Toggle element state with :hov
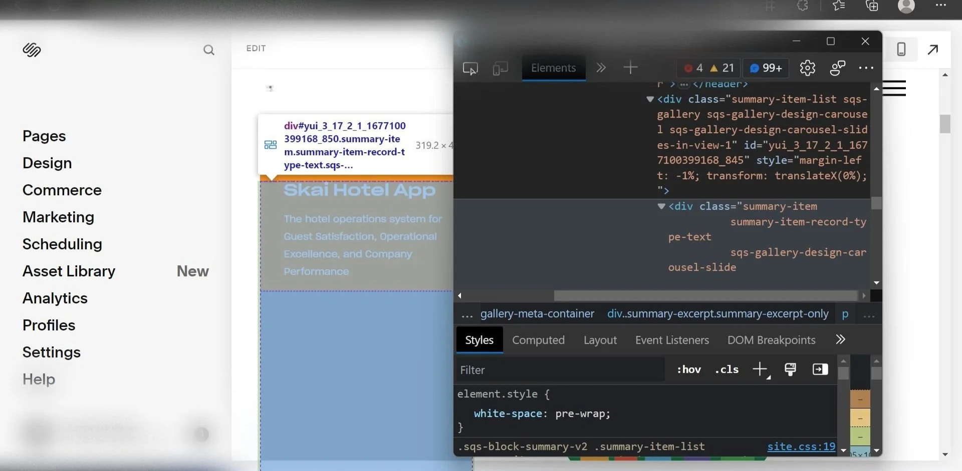This screenshot has width=962, height=471. (688, 369)
